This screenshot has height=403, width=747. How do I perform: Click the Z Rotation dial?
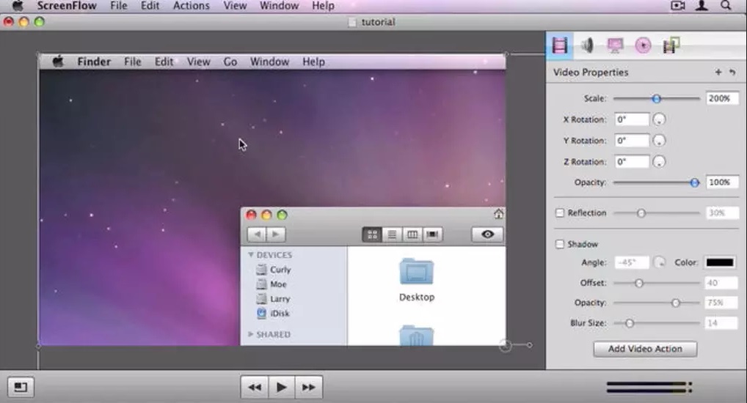click(659, 162)
